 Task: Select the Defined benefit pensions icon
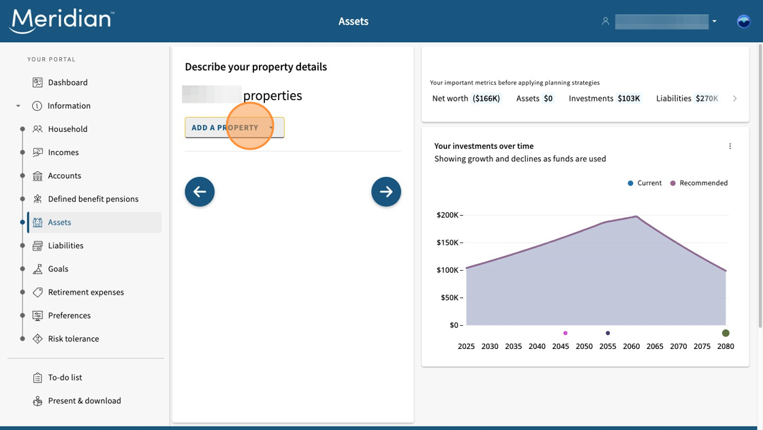pyautogui.click(x=37, y=199)
